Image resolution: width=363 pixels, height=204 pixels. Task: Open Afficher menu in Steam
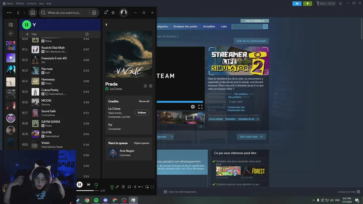click(20, 3)
